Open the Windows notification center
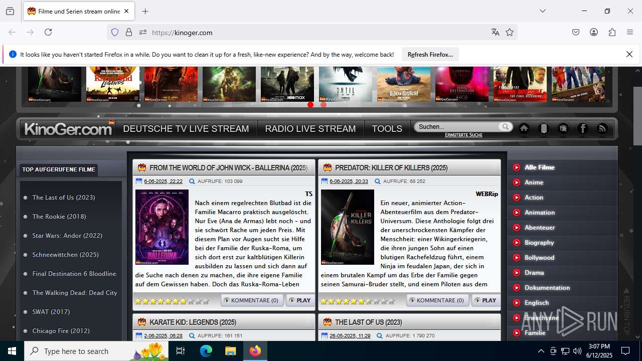 (x=625, y=351)
